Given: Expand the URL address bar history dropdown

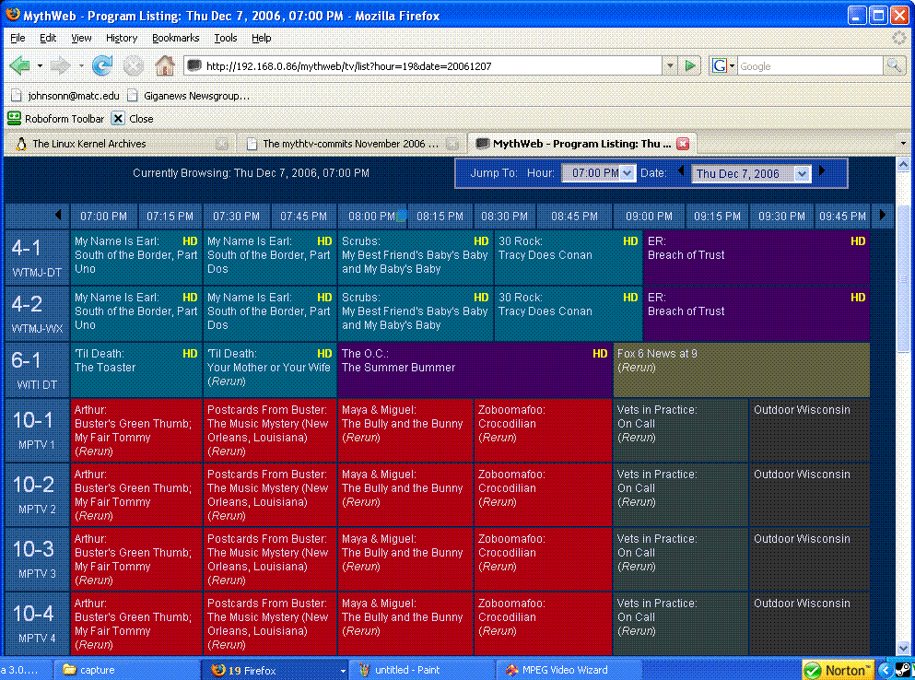Looking at the screenshot, I should 669,66.
